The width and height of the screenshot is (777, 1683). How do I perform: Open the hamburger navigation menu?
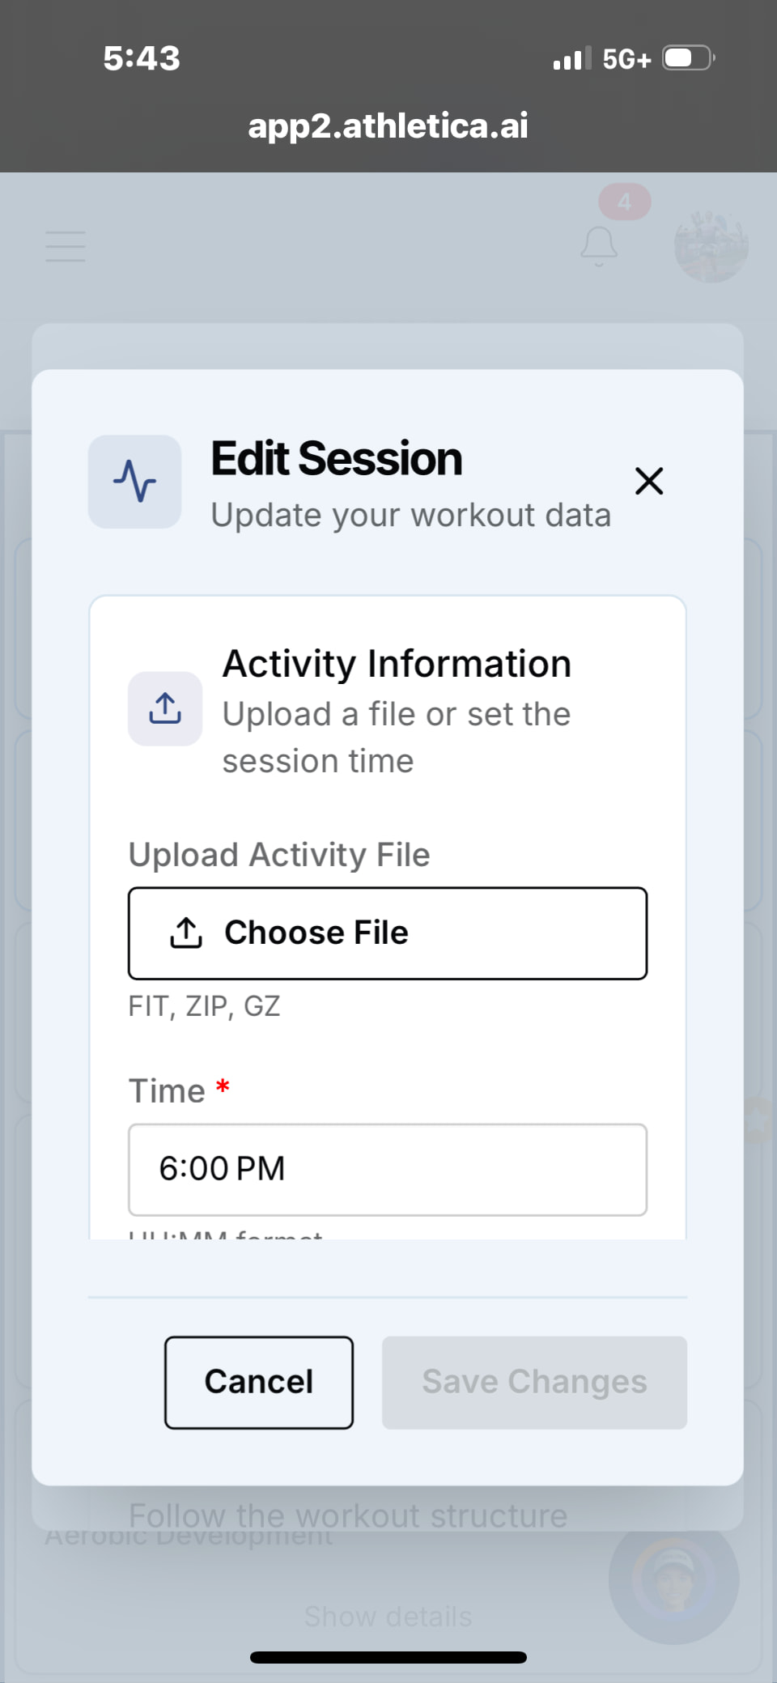pyautogui.click(x=66, y=246)
